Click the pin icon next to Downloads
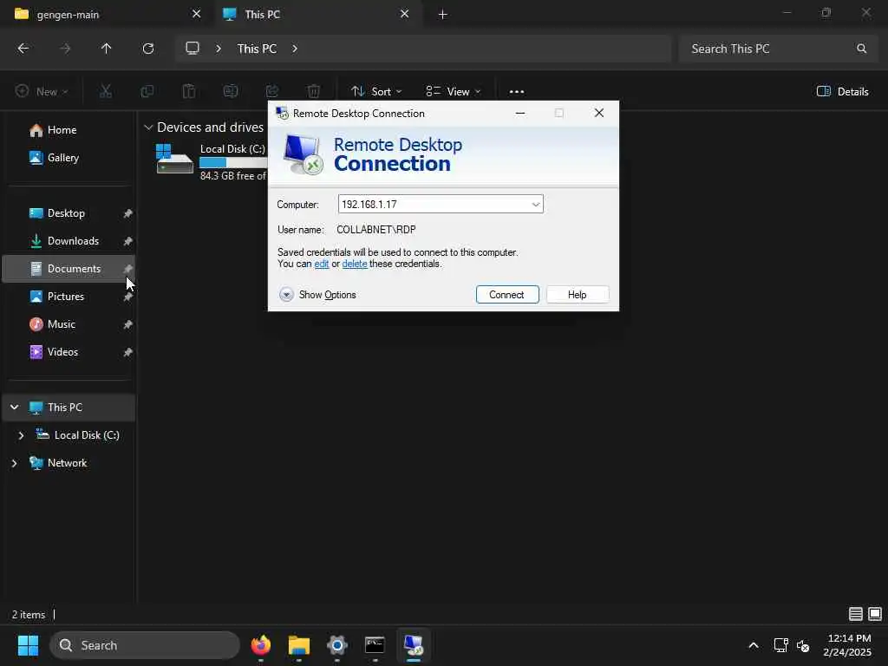The width and height of the screenshot is (888, 666). coord(128,241)
